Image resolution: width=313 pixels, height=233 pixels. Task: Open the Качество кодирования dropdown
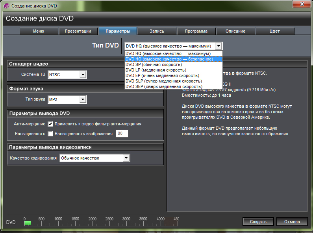point(126,158)
